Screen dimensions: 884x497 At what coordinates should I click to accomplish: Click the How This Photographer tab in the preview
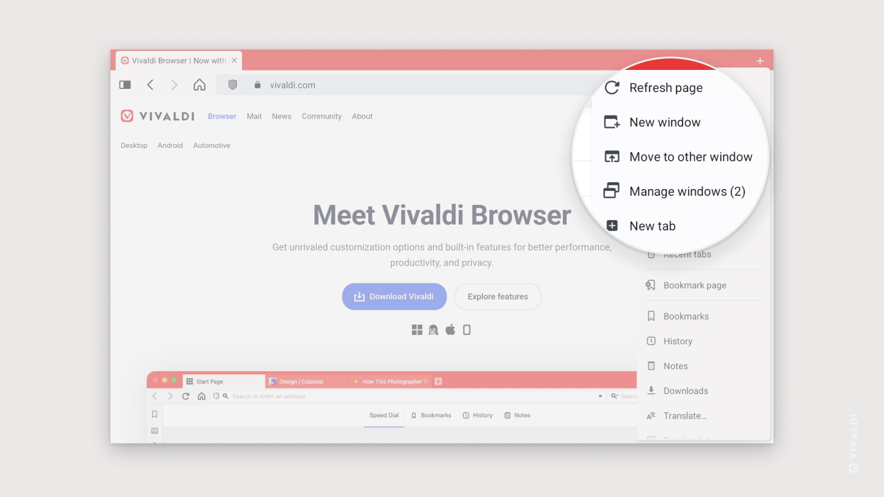(x=390, y=382)
